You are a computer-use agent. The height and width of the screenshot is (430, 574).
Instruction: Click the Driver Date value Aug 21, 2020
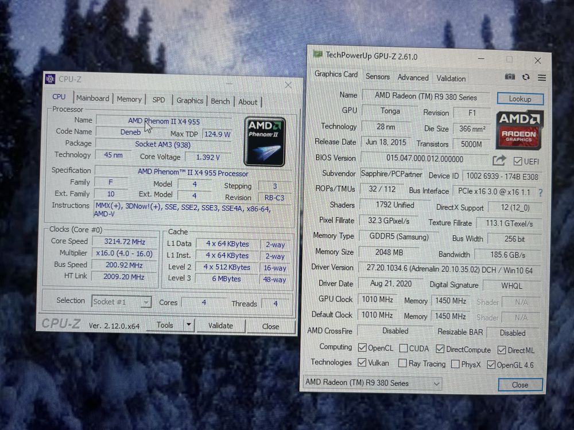click(390, 283)
